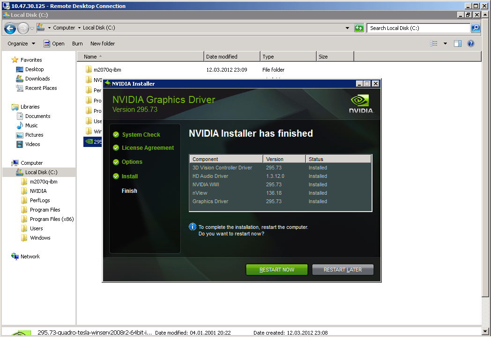Click RESTART NOW in NVIDIA Installer
This screenshot has width=491, height=337.
[277, 270]
